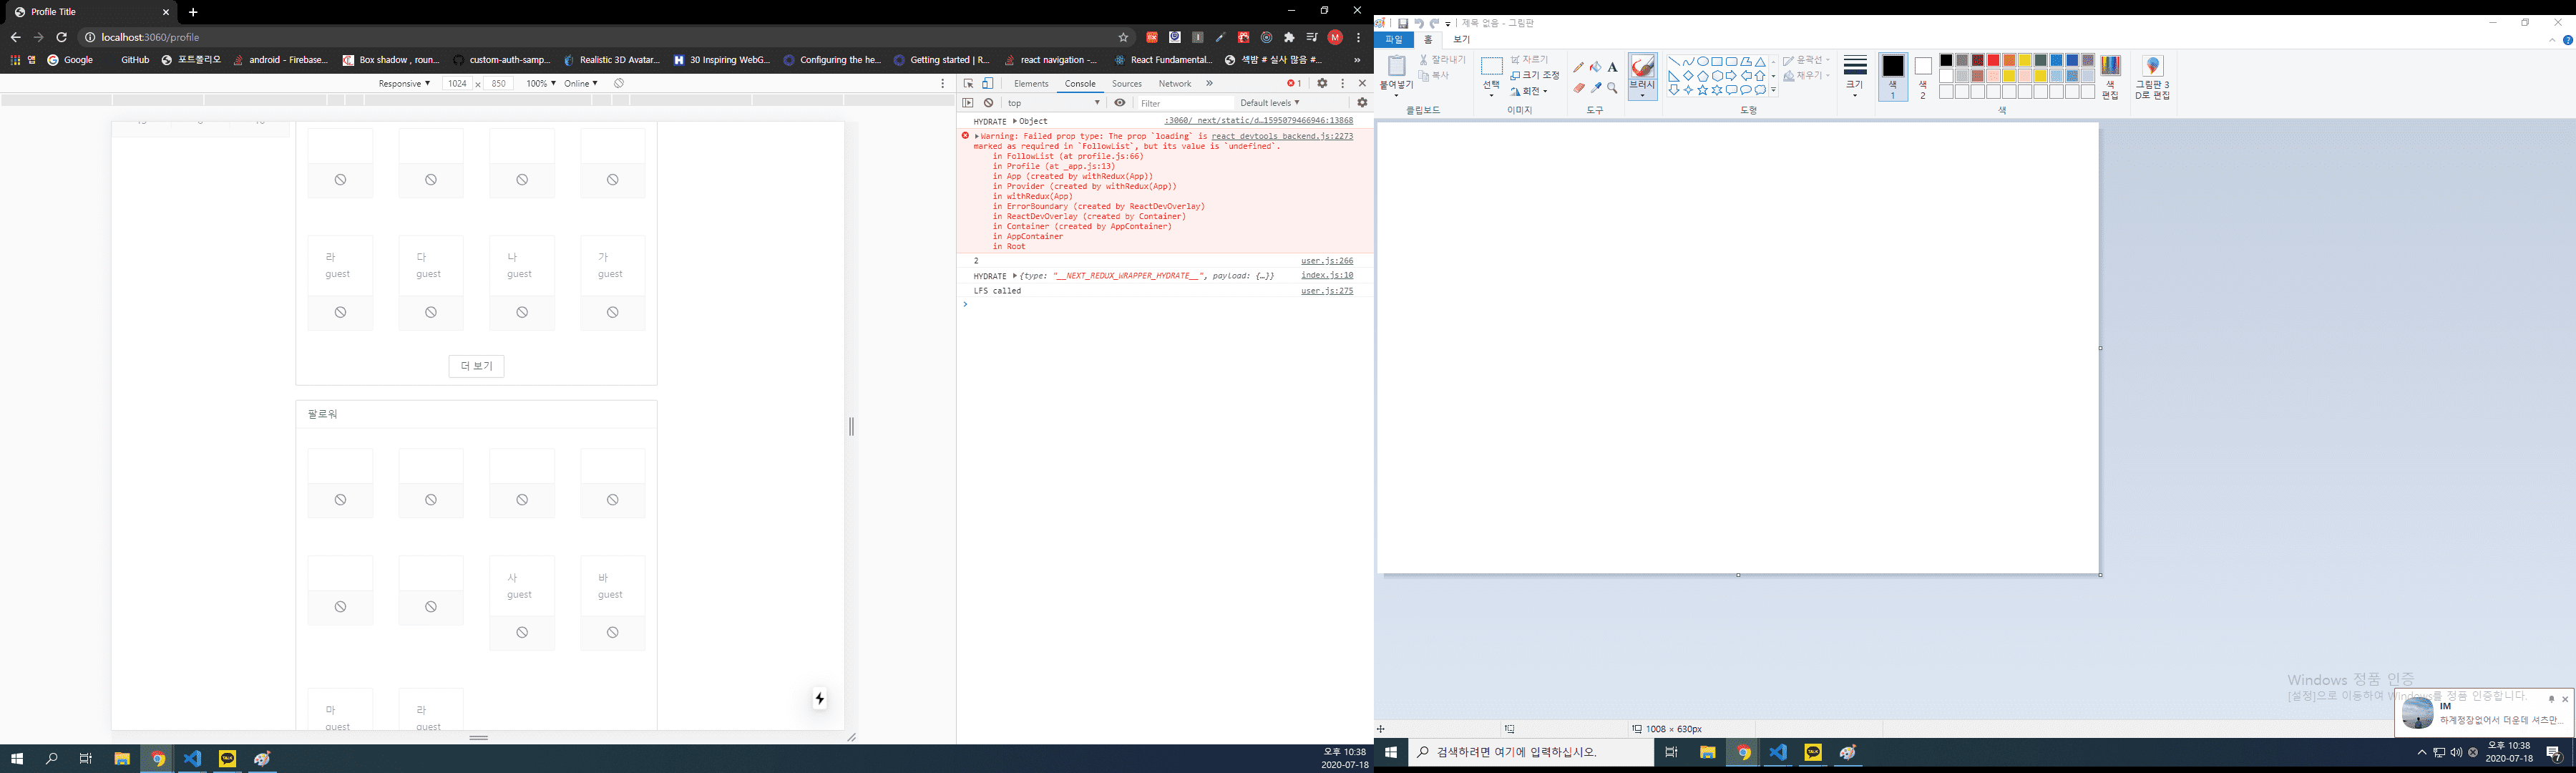Viewport: 2576px width, 773px height.
Task: Open the 보기 ribbon tab in Paint
Action: [x=1461, y=40]
